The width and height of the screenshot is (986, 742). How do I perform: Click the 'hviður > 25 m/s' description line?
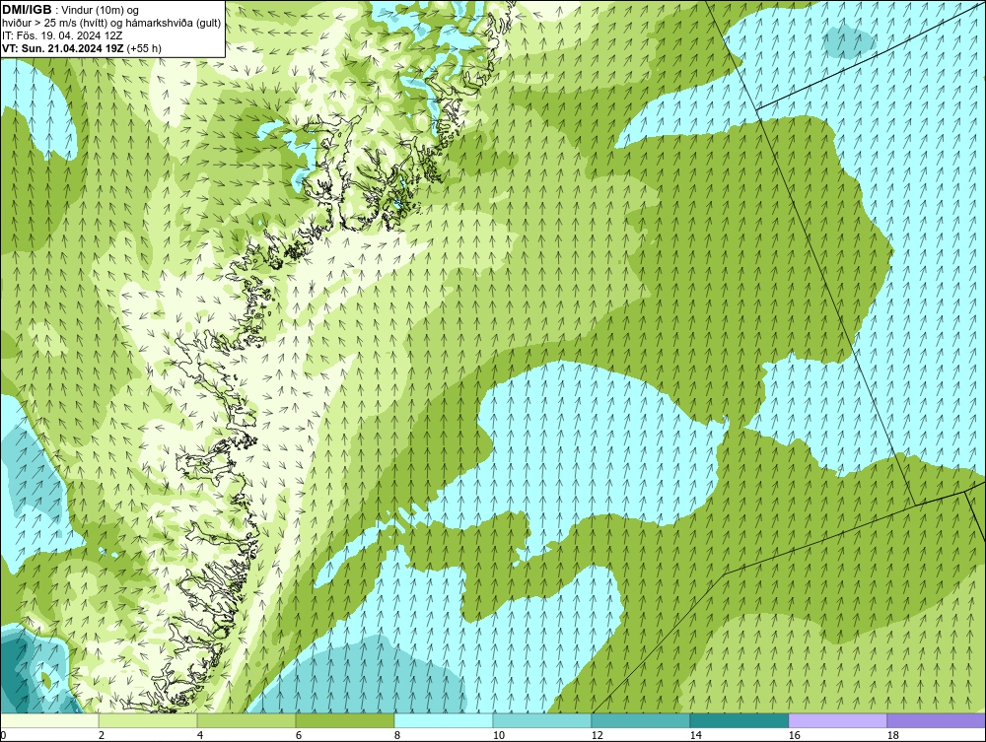(111, 24)
